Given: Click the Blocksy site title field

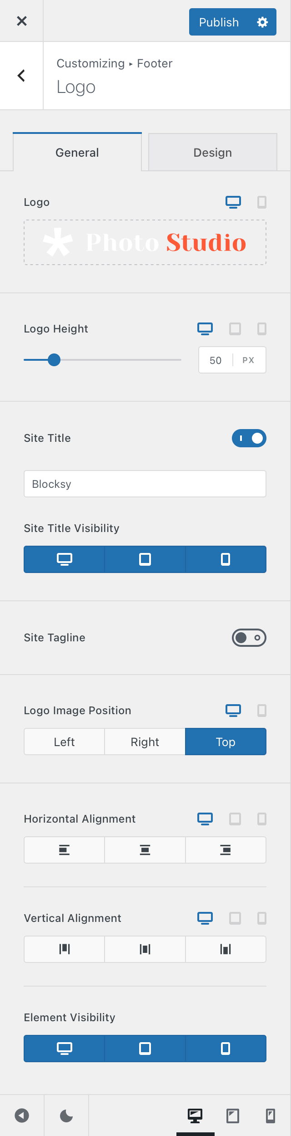Looking at the screenshot, I should click(145, 484).
